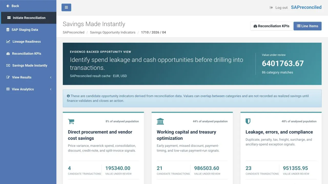328x184 pixels.
Task: Click the View Results edit icon
Action: pyautogui.click(x=8, y=77)
